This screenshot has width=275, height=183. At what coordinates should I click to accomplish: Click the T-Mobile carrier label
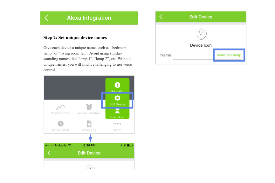(60, 145)
